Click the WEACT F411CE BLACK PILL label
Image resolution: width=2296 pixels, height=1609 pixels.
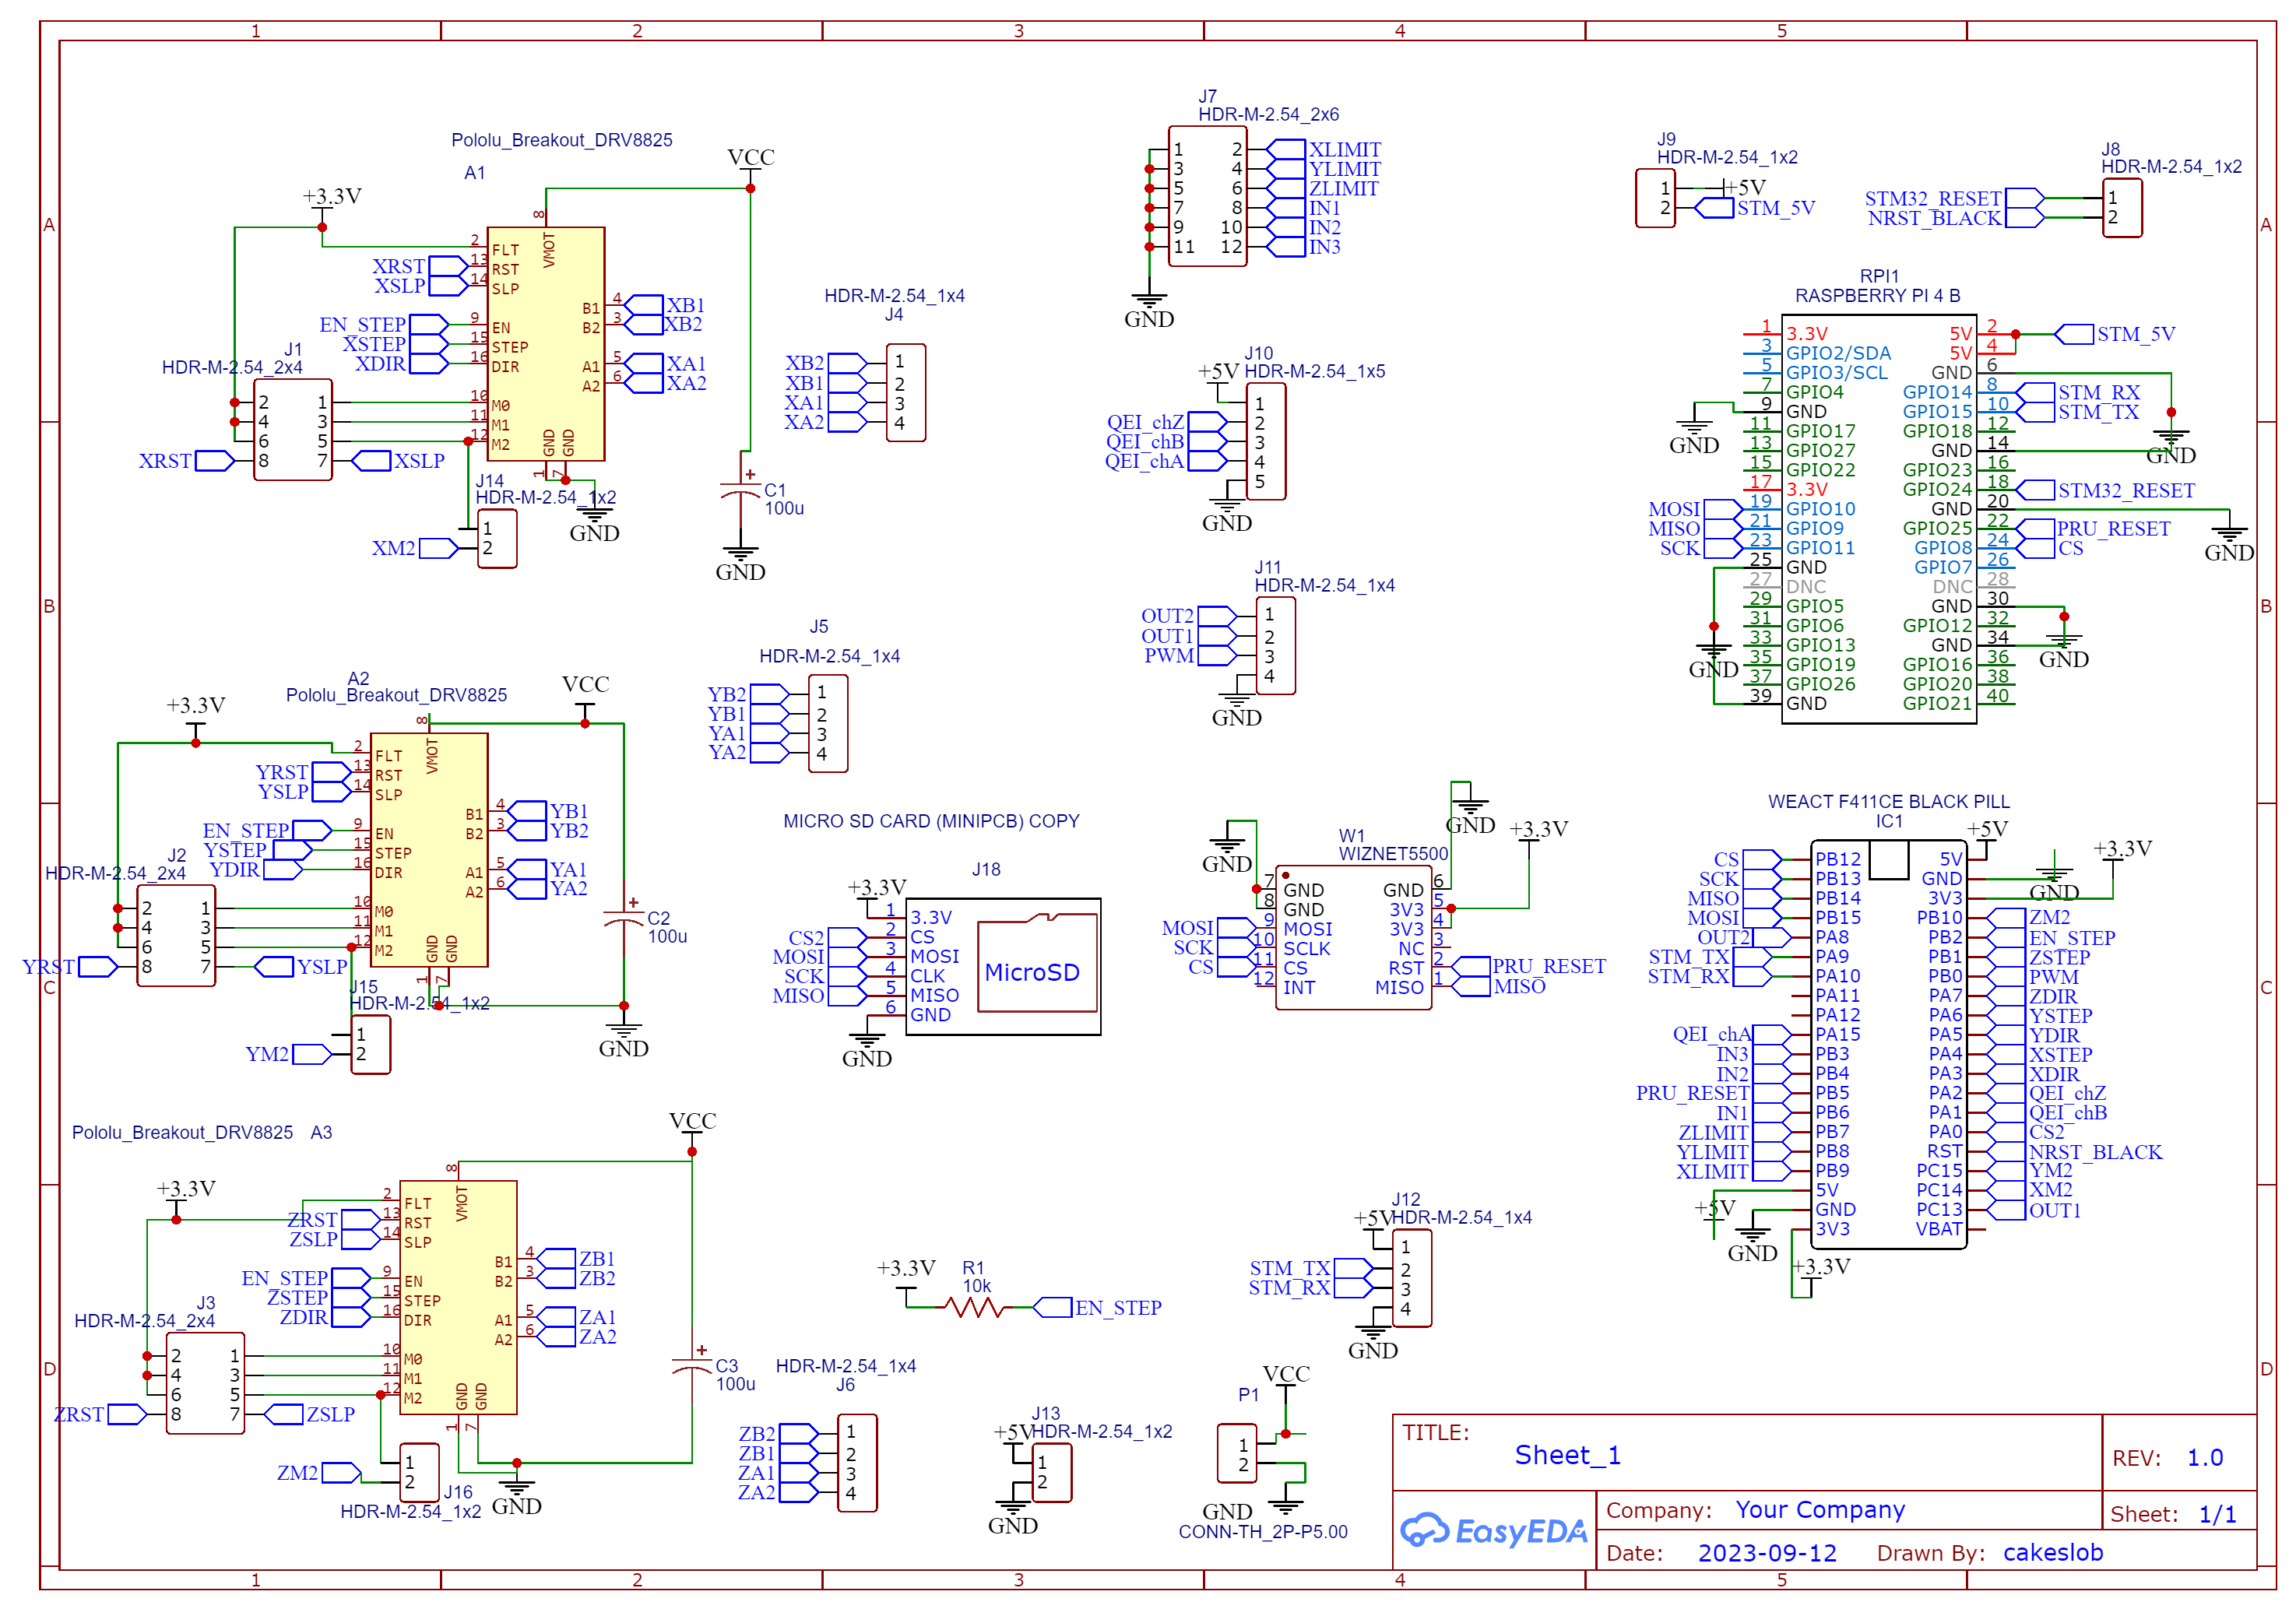click(1888, 801)
